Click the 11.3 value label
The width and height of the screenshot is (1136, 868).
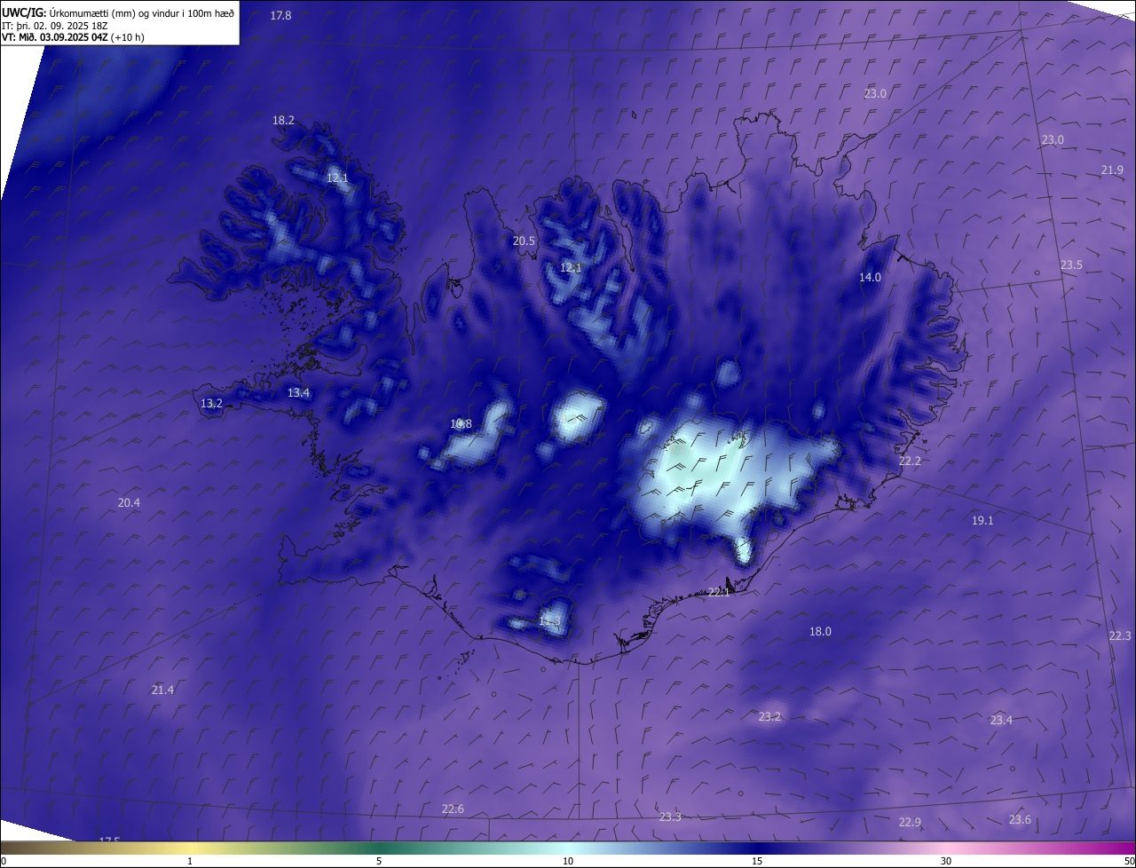click(x=549, y=621)
